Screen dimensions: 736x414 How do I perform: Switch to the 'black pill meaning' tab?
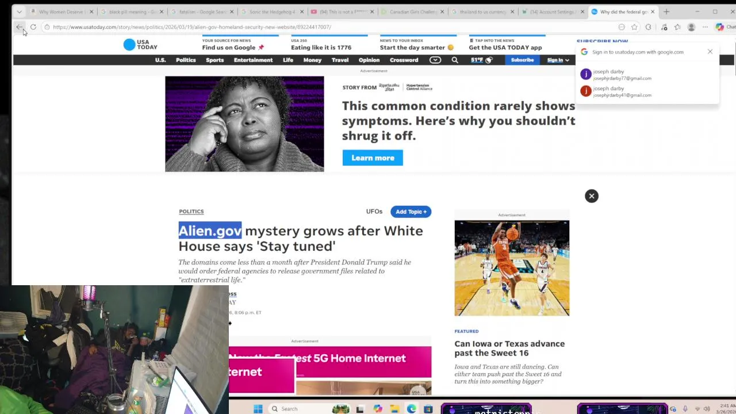[131, 11]
